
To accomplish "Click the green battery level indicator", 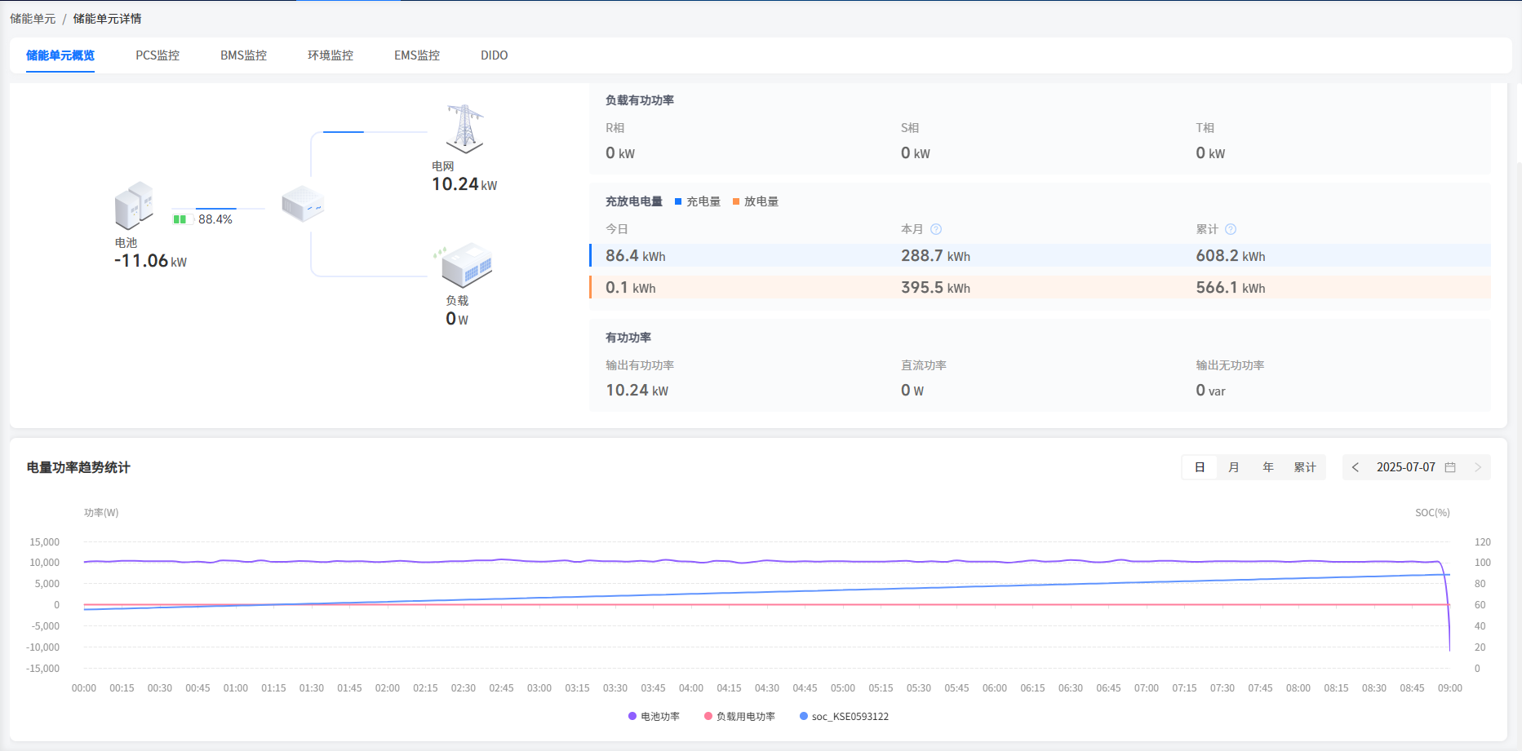I will pos(180,219).
